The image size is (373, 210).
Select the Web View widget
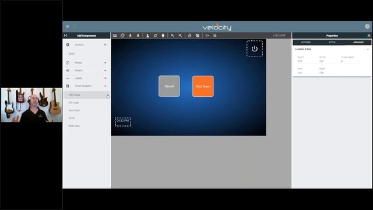pos(74,126)
